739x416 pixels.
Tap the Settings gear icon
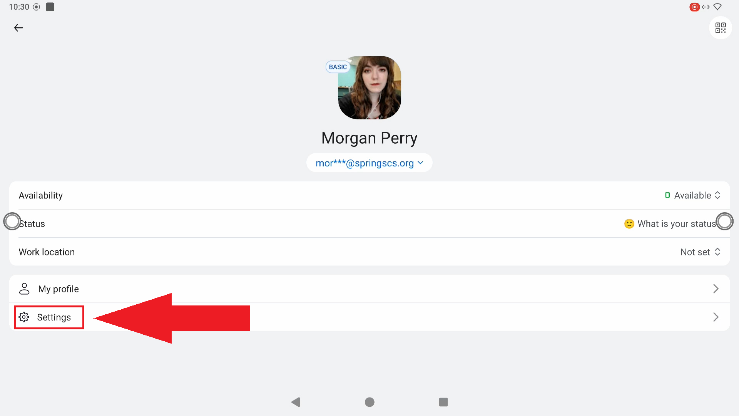[24, 317]
